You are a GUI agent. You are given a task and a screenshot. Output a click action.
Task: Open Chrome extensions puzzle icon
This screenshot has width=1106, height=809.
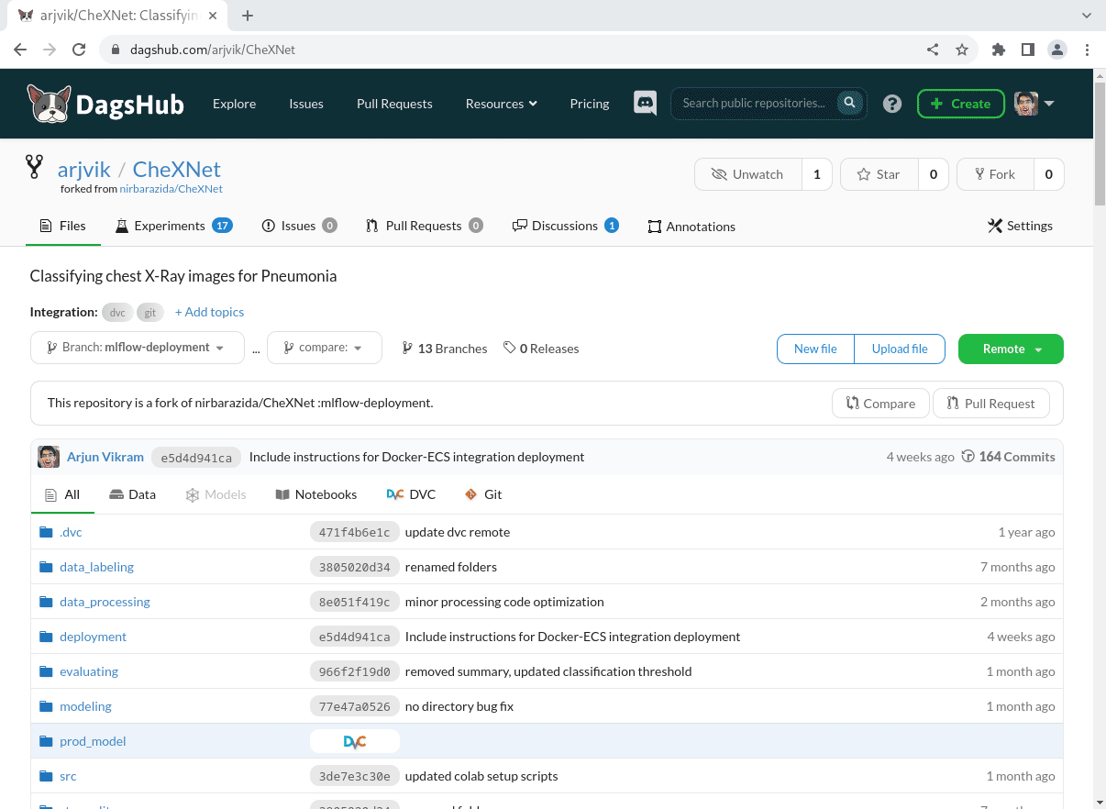tap(999, 50)
